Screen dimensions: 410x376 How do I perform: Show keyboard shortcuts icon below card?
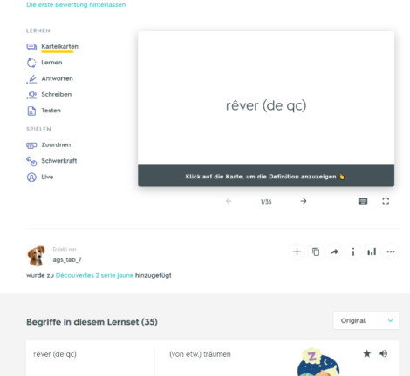pyautogui.click(x=363, y=201)
